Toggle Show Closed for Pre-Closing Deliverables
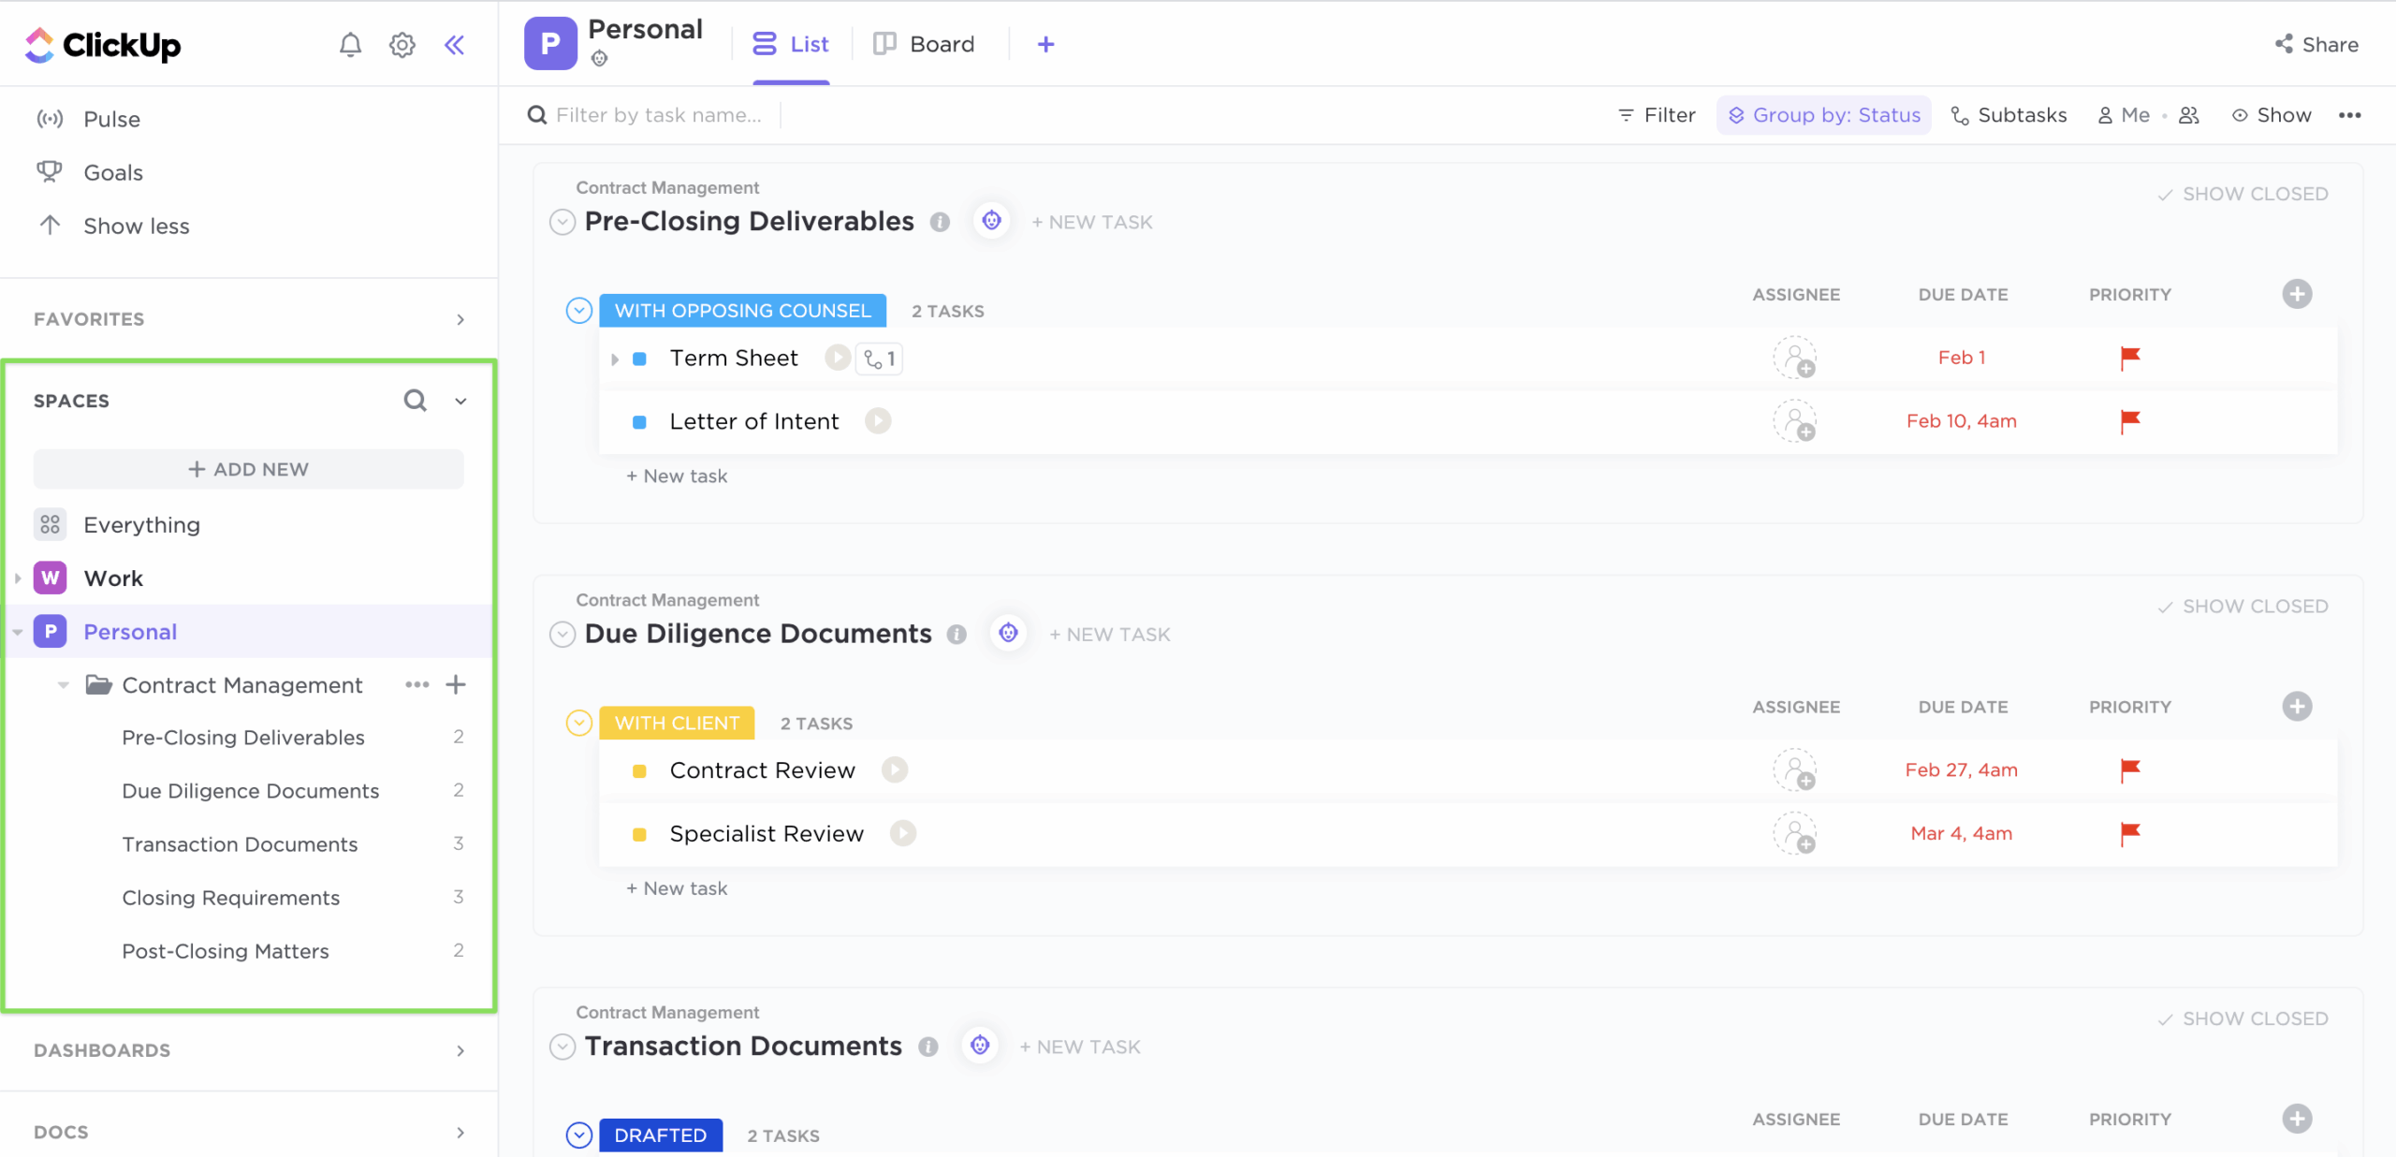The width and height of the screenshot is (2396, 1157). click(x=2243, y=194)
